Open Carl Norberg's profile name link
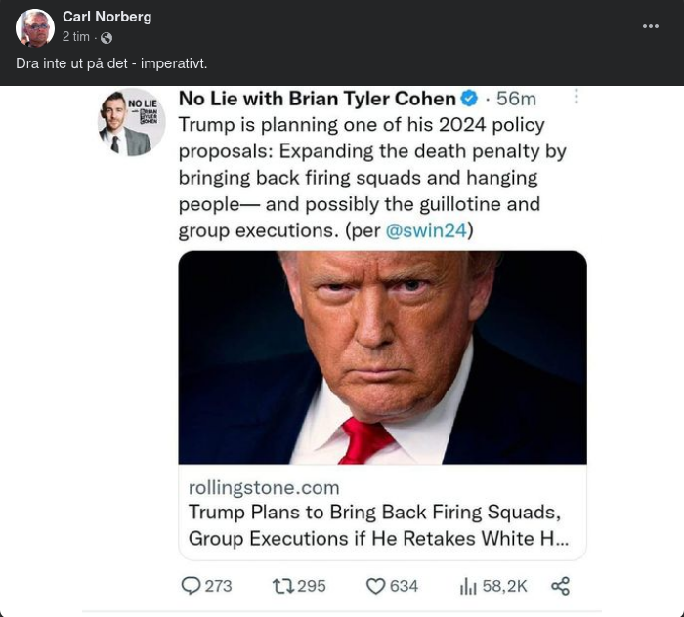Viewport: 684px width, 617px height. [107, 17]
